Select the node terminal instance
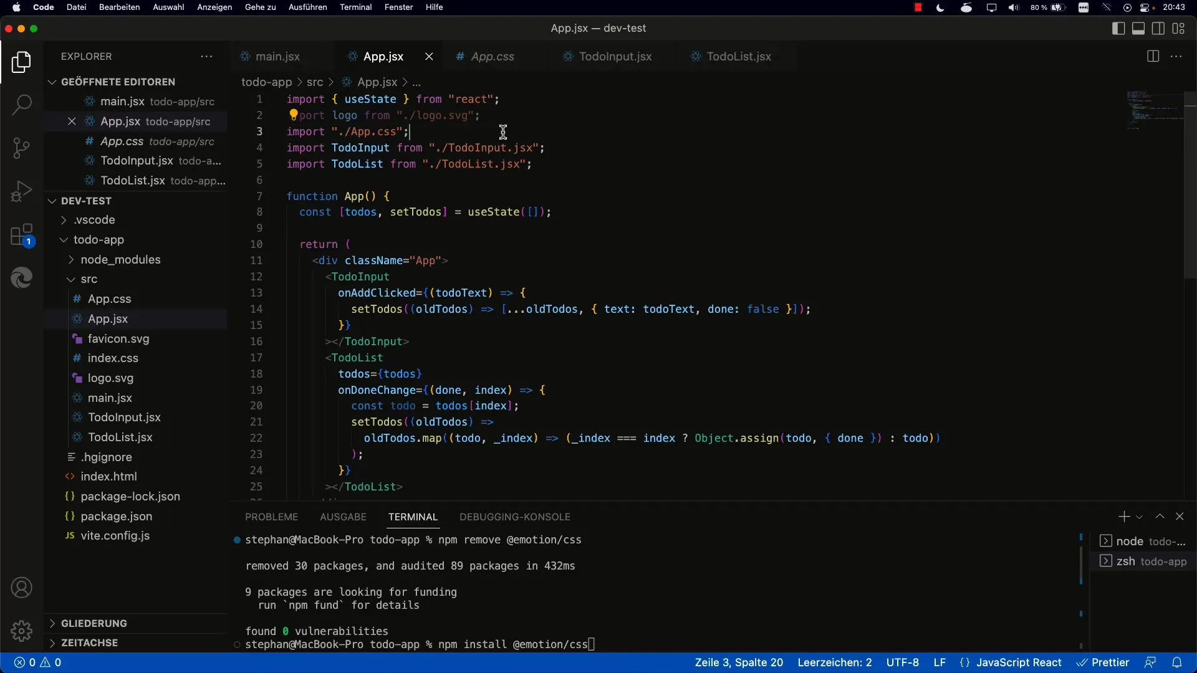1197x673 pixels. point(1145,541)
